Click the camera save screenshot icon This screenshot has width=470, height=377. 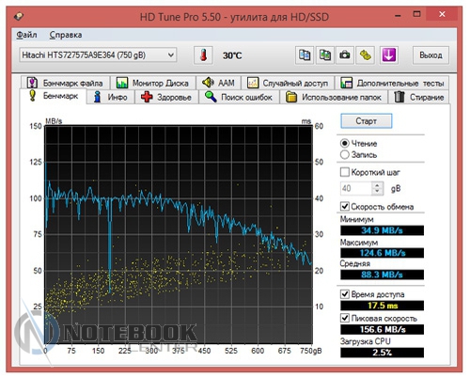coord(345,55)
